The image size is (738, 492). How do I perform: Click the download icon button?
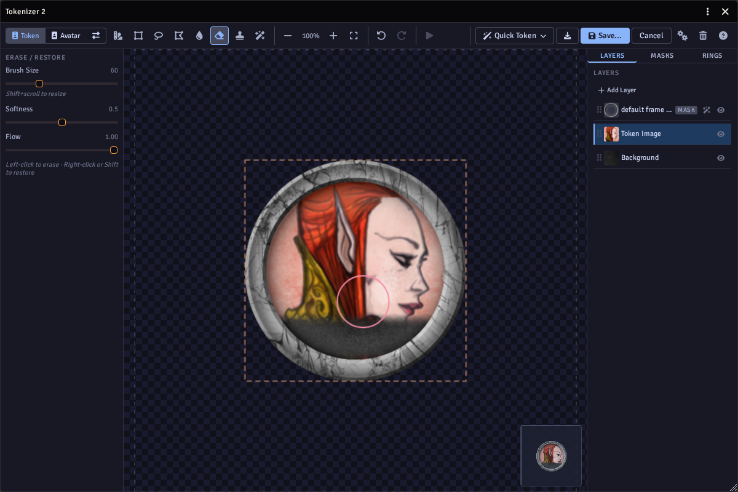click(567, 36)
